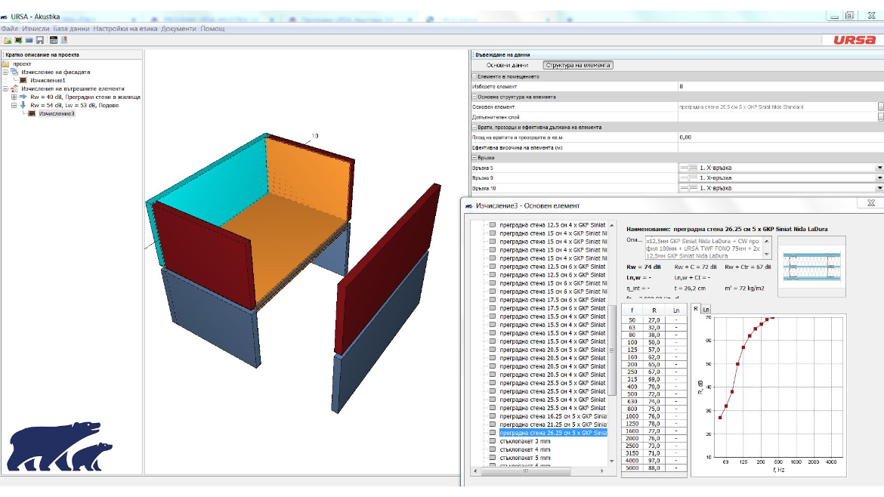This screenshot has width=884, height=497.
Task: Click the calculator toolbar icon
Action: tap(54, 40)
